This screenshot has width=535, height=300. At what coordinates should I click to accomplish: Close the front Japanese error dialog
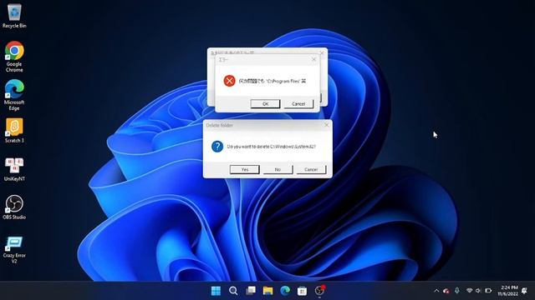coord(314,59)
